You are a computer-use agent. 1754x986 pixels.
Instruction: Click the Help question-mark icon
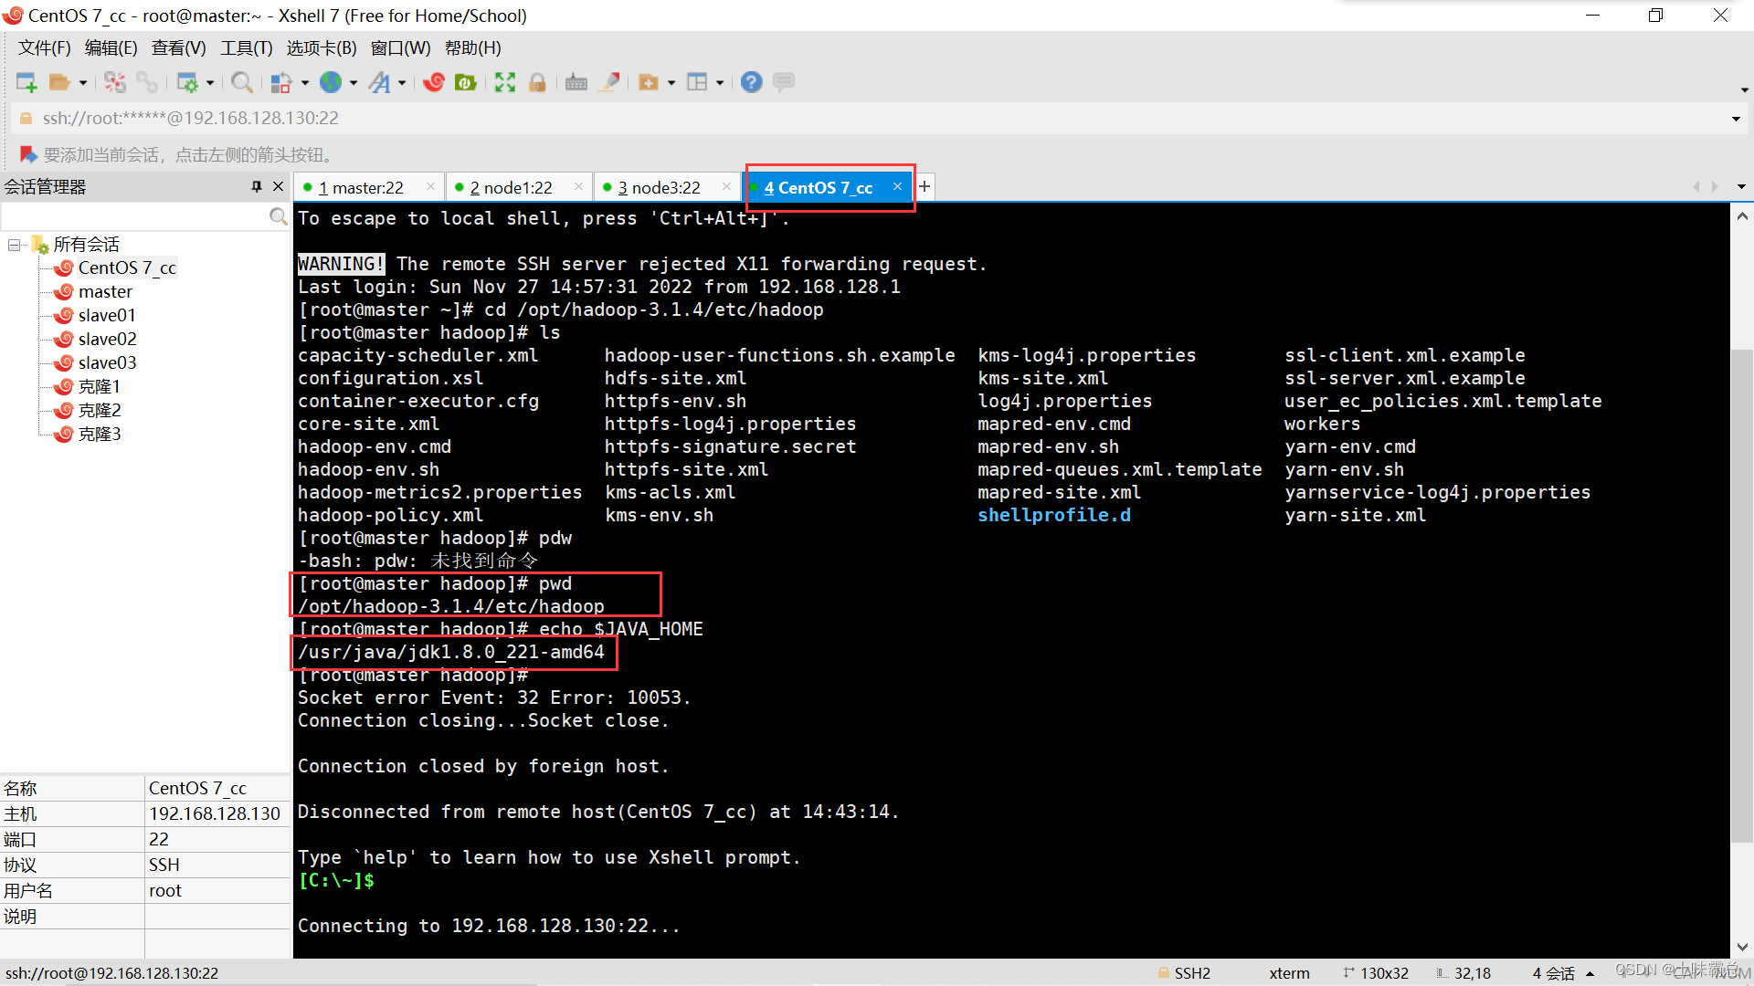tap(752, 82)
